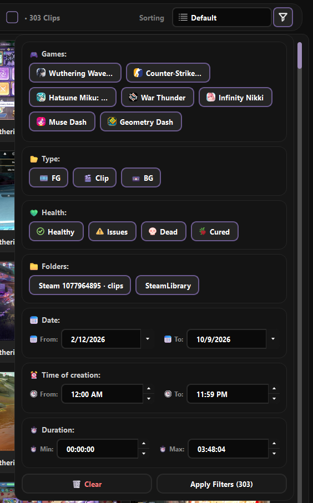Screen dimensions: 313x503
Task: Click the To creation time 11:59 PM field
Action: click(228, 394)
